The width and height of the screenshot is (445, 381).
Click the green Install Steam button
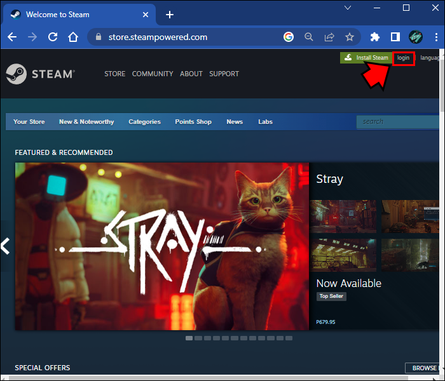pos(366,58)
